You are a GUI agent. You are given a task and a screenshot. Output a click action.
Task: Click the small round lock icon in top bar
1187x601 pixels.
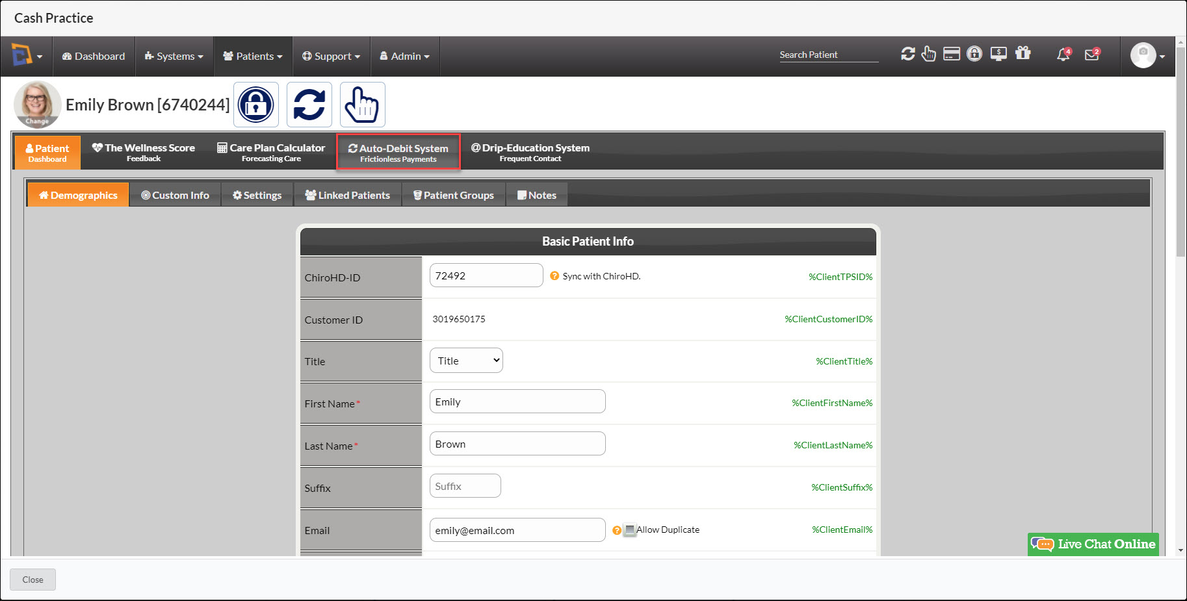click(x=974, y=54)
